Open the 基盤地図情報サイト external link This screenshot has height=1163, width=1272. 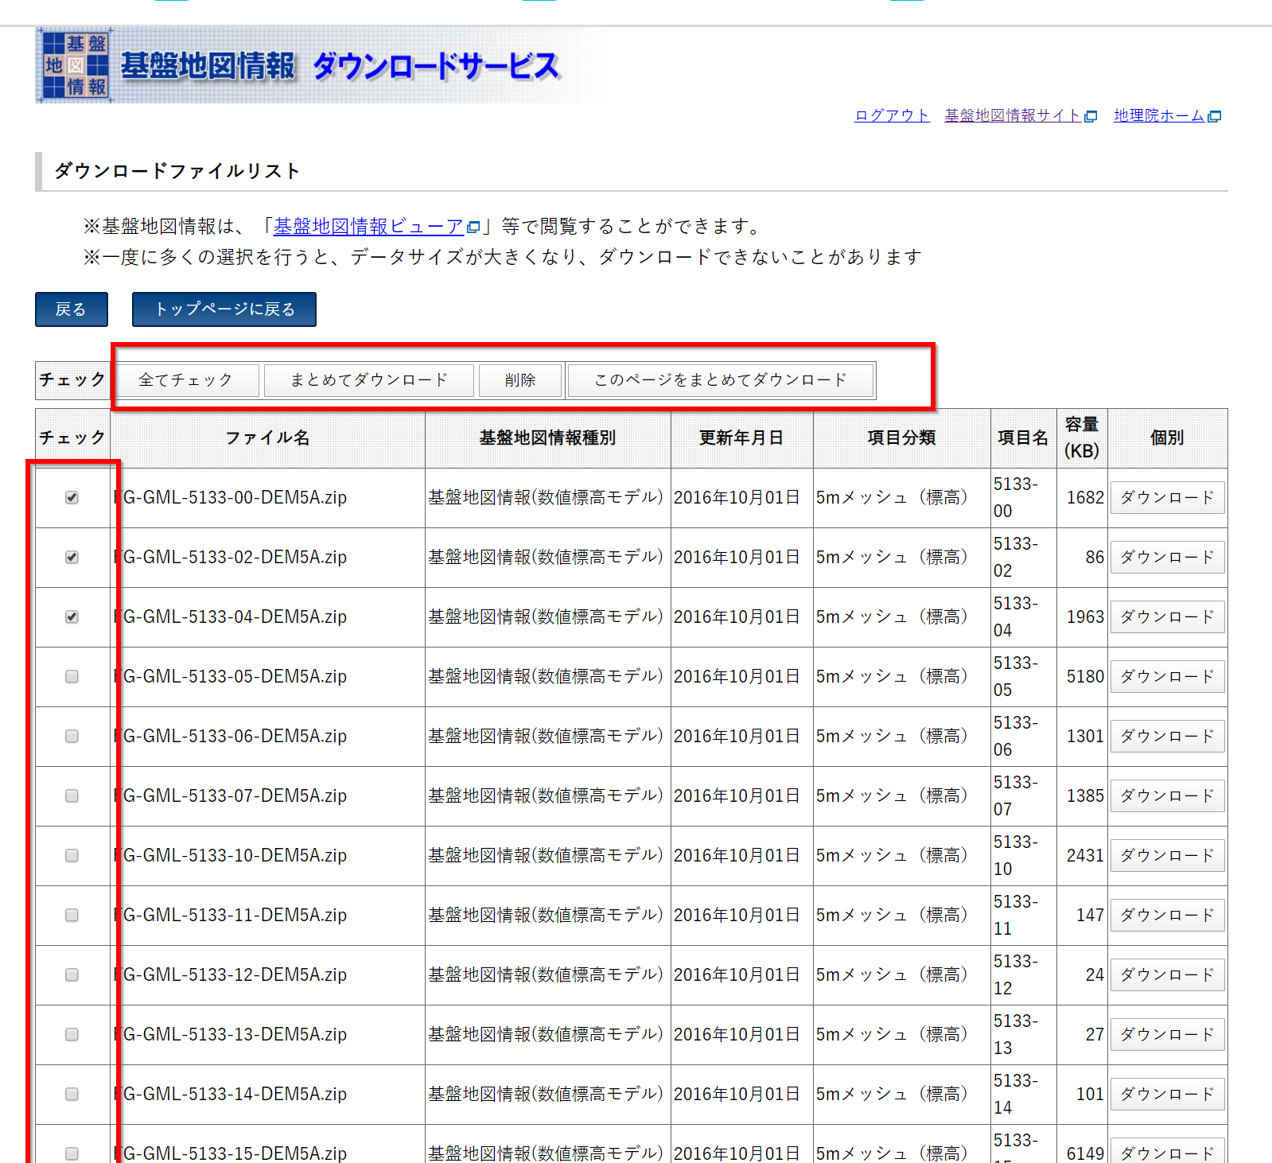pyautogui.click(x=1019, y=116)
